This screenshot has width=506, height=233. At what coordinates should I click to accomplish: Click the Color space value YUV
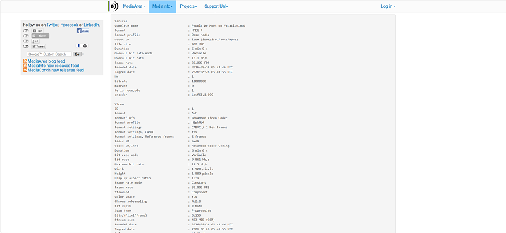(x=194, y=196)
